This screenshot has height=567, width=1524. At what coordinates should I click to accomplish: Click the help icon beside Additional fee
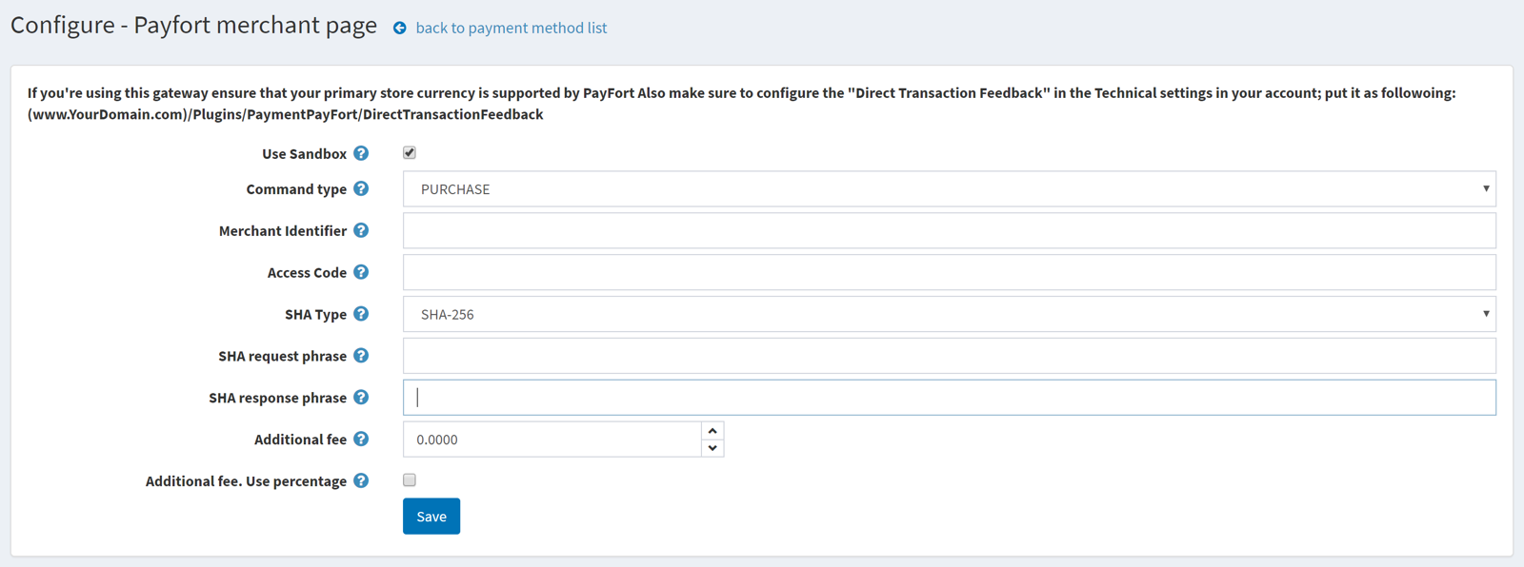[361, 440]
